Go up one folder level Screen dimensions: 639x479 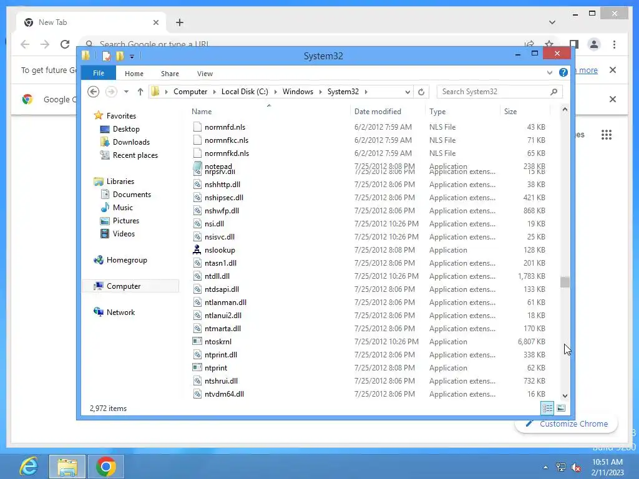coord(140,92)
